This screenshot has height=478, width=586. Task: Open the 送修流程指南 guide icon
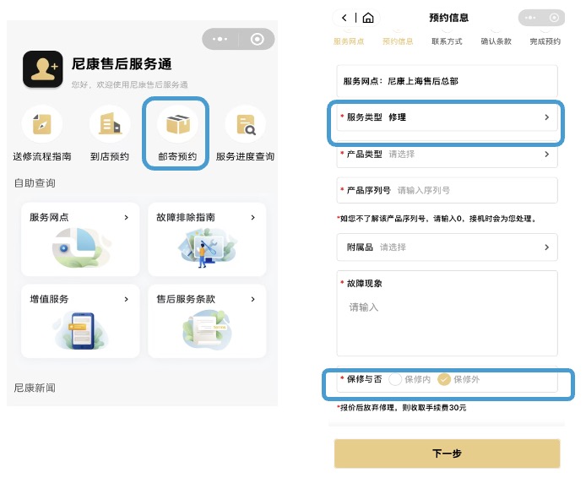(42, 126)
